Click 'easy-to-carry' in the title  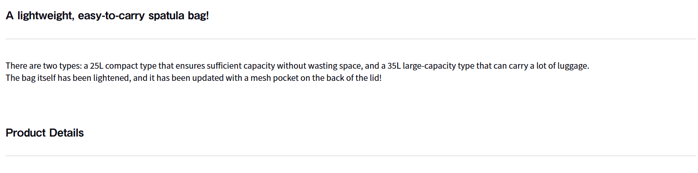pos(111,16)
